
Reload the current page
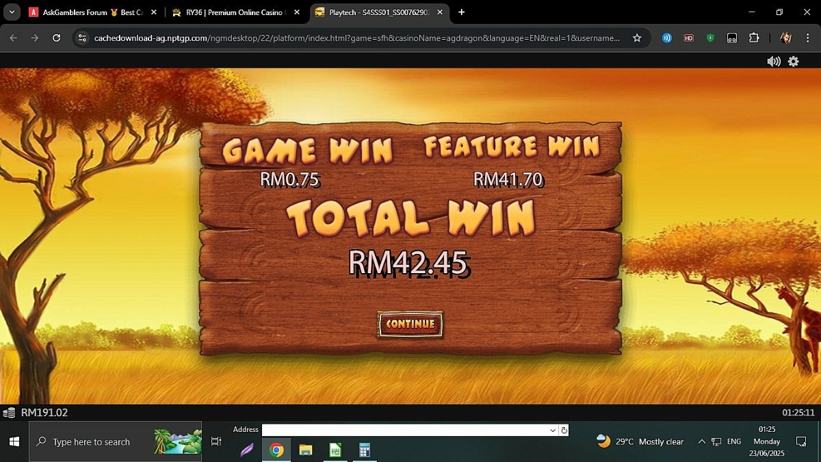(57, 38)
